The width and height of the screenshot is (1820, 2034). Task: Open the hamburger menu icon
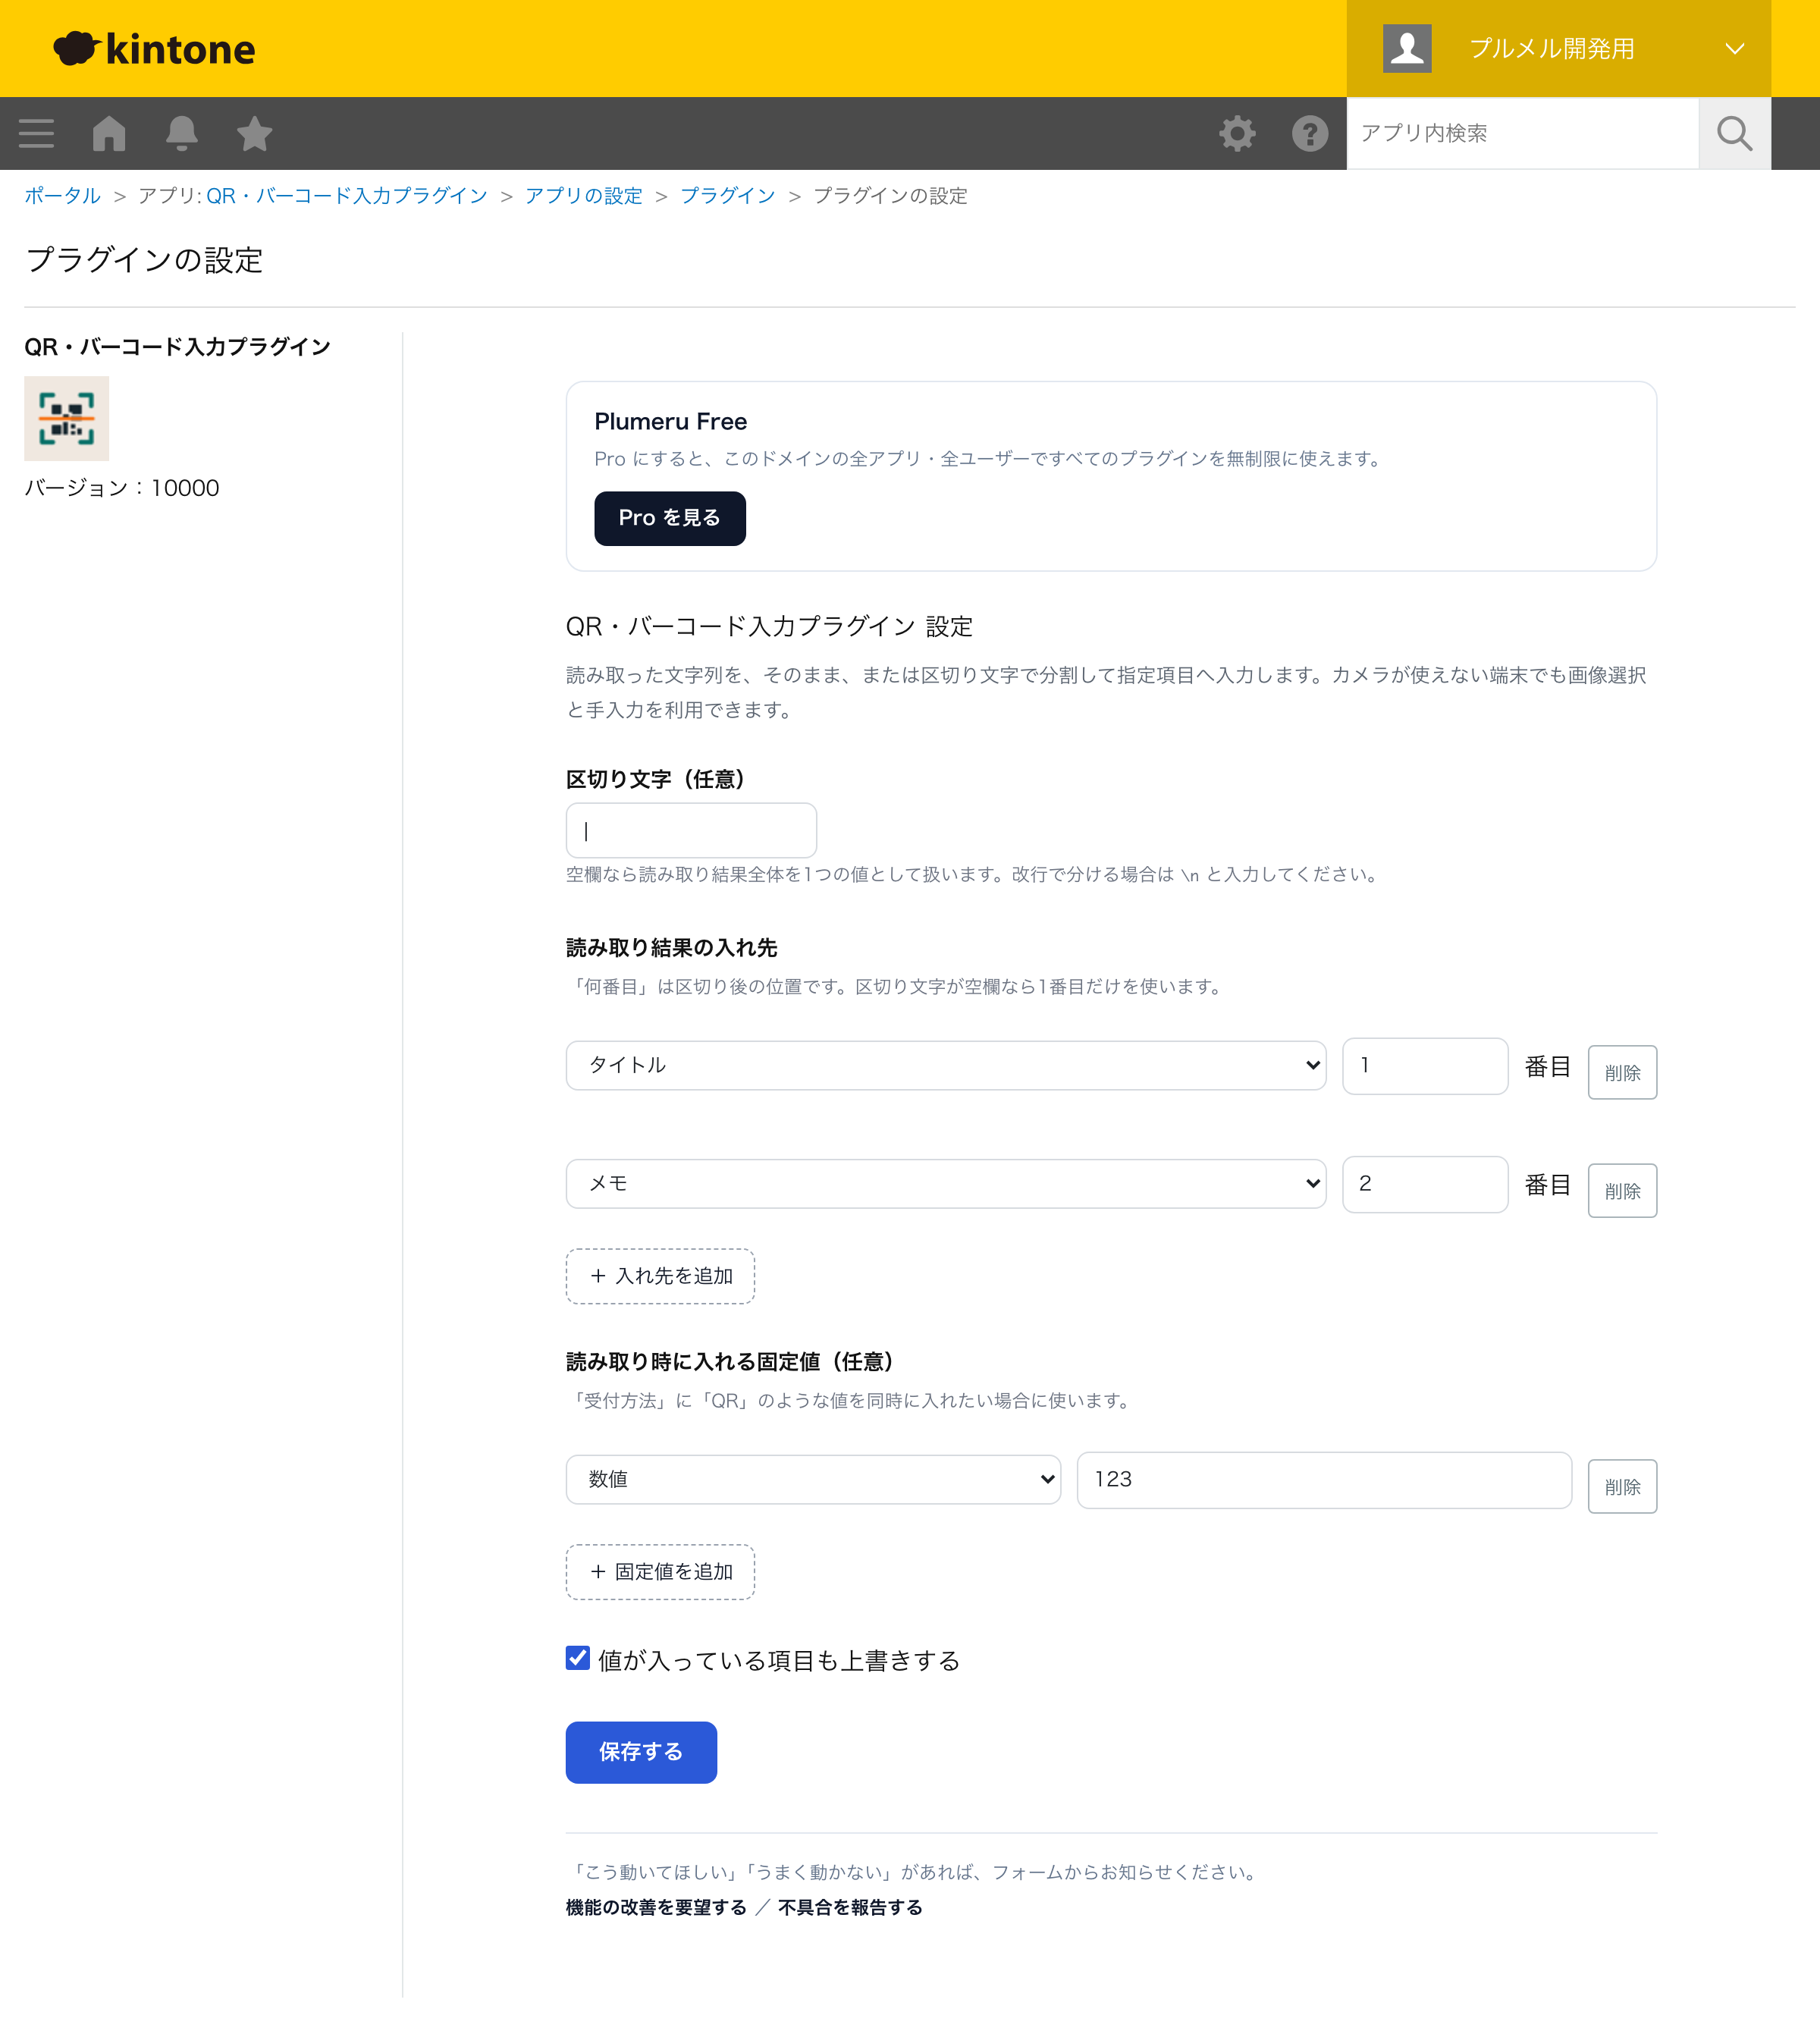pyautogui.click(x=36, y=133)
